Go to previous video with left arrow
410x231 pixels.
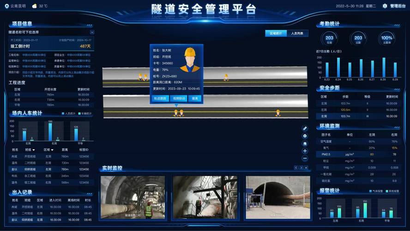296,168
